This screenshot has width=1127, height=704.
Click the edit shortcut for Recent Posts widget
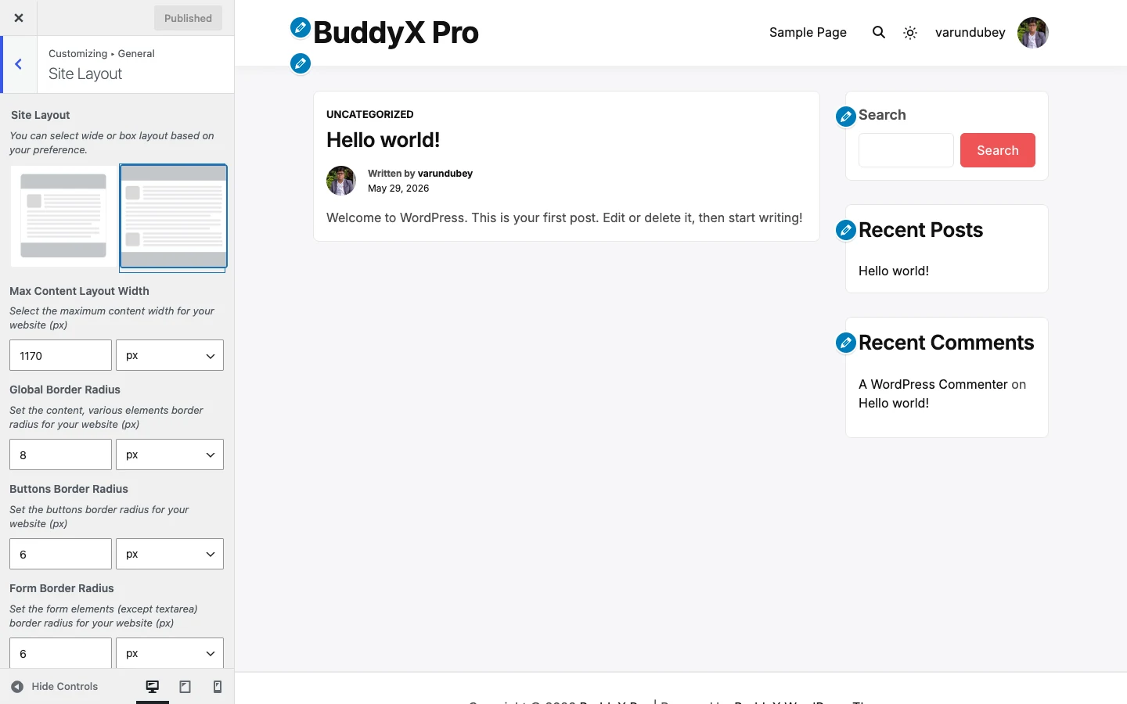coord(846,230)
